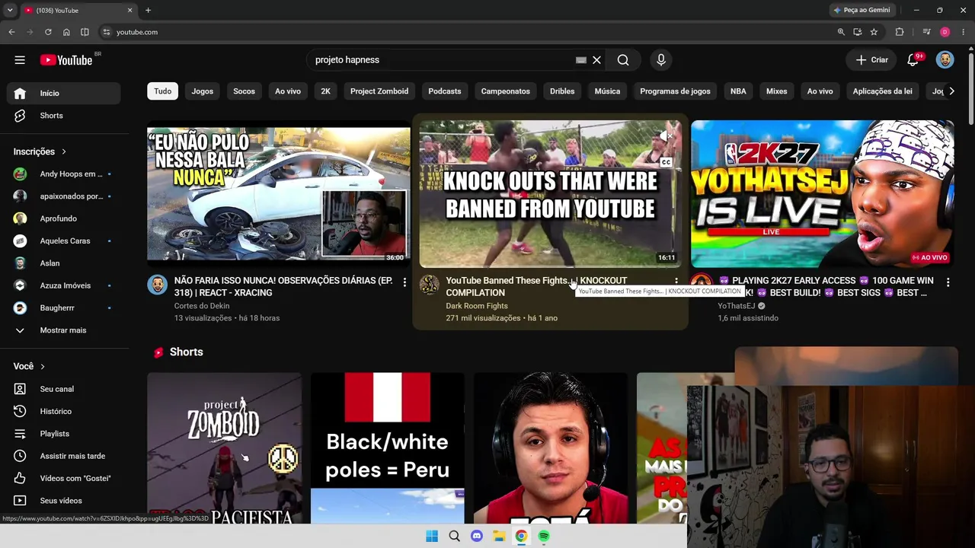Select the Project Zomboid filter chip

[x=379, y=91]
